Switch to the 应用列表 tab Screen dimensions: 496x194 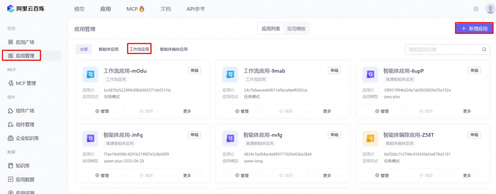click(271, 29)
